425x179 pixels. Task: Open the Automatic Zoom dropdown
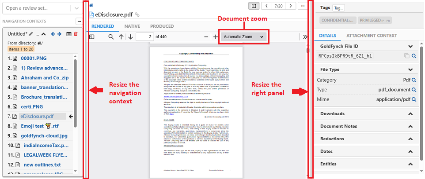(x=244, y=37)
